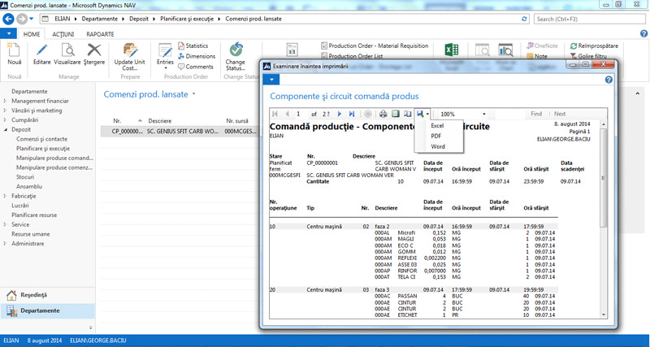Click Departamente breadcrumb in the address bar
Image resolution: width=650 pixels, height=347 pixels.
(x=99, y=19)
